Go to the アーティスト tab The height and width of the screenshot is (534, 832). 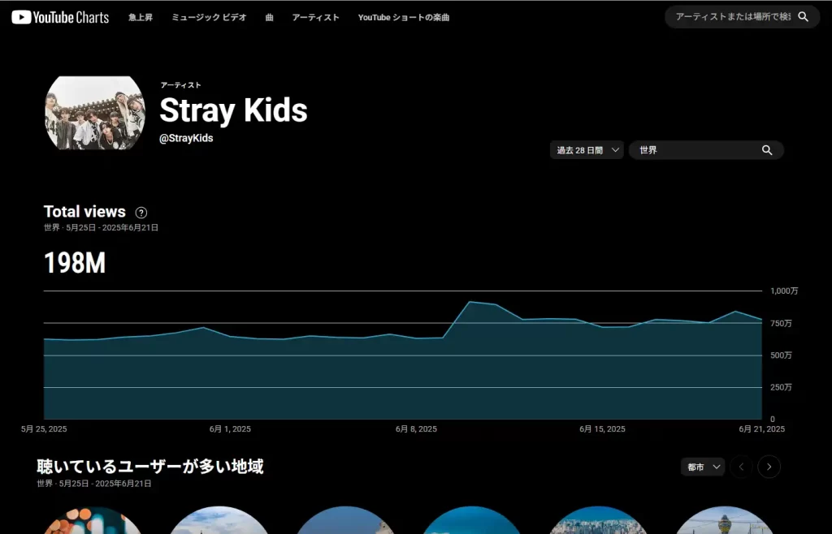tap(315, 17)
